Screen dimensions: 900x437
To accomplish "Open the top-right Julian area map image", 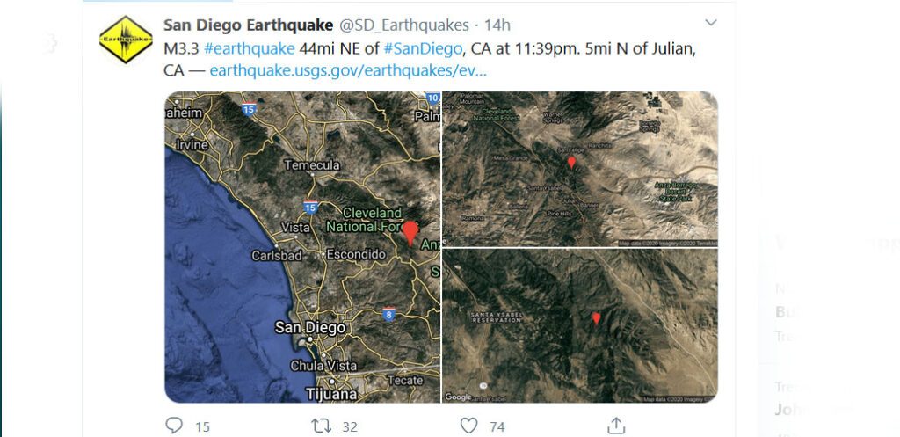I will point(580,170).
